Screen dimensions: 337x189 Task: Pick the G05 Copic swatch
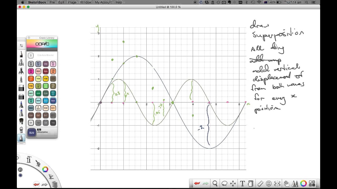(38, 93)
